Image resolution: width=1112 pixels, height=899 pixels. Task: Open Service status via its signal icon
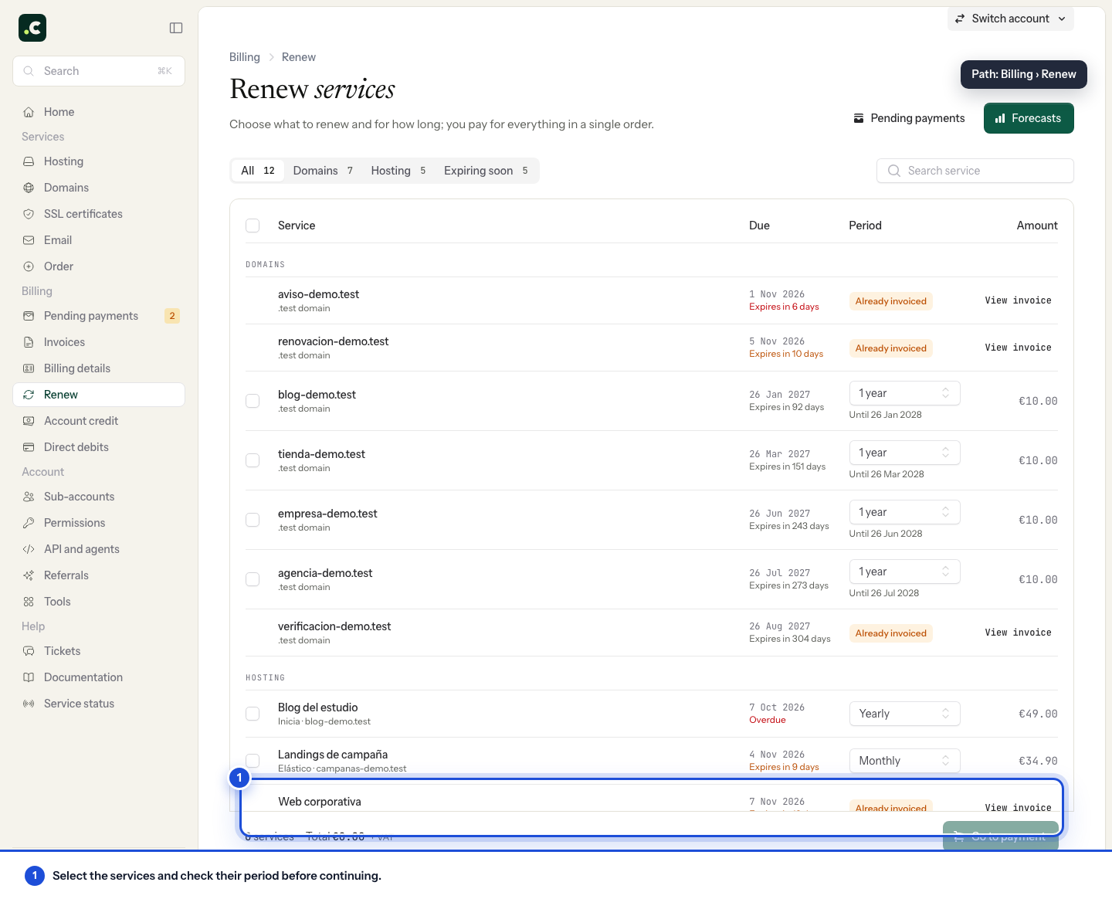pyautogui.click(x=29, y=704)
